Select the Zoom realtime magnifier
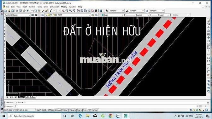This screenshot has height=119, width=212. (67, 11)
